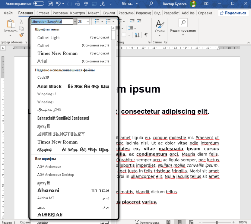Open the Вид tab

point(157,13)
